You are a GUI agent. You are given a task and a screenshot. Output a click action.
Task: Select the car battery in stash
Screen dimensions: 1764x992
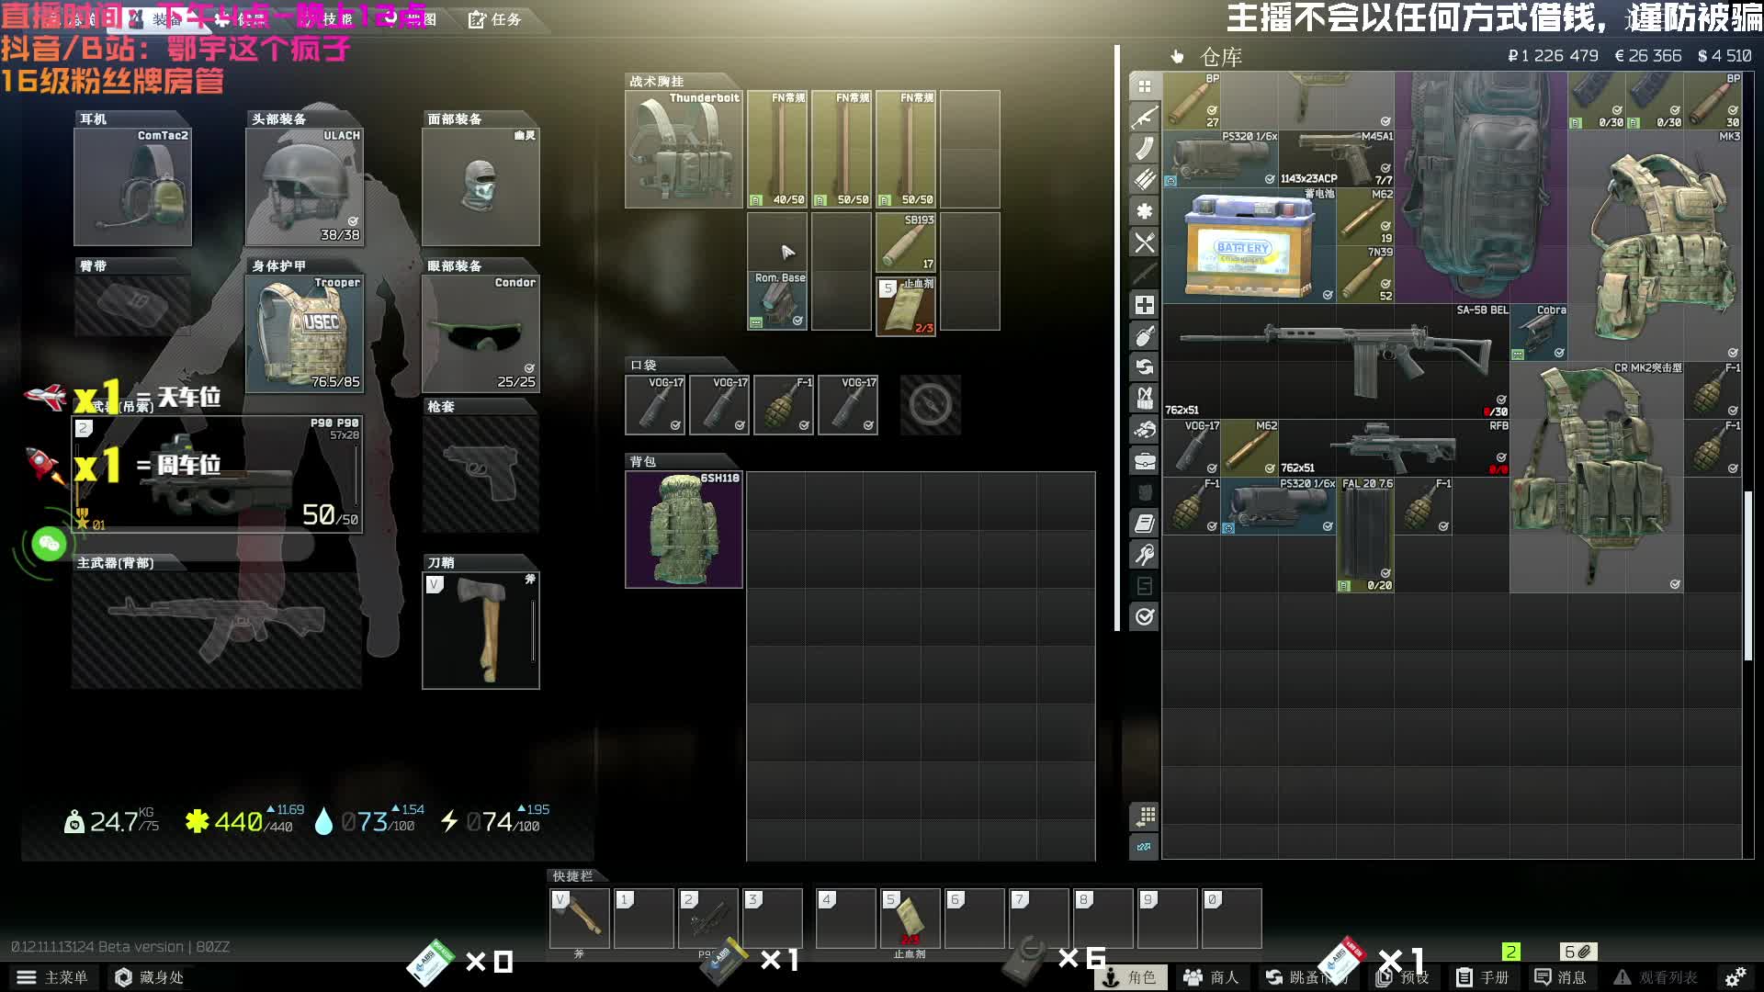point(1249,245)
